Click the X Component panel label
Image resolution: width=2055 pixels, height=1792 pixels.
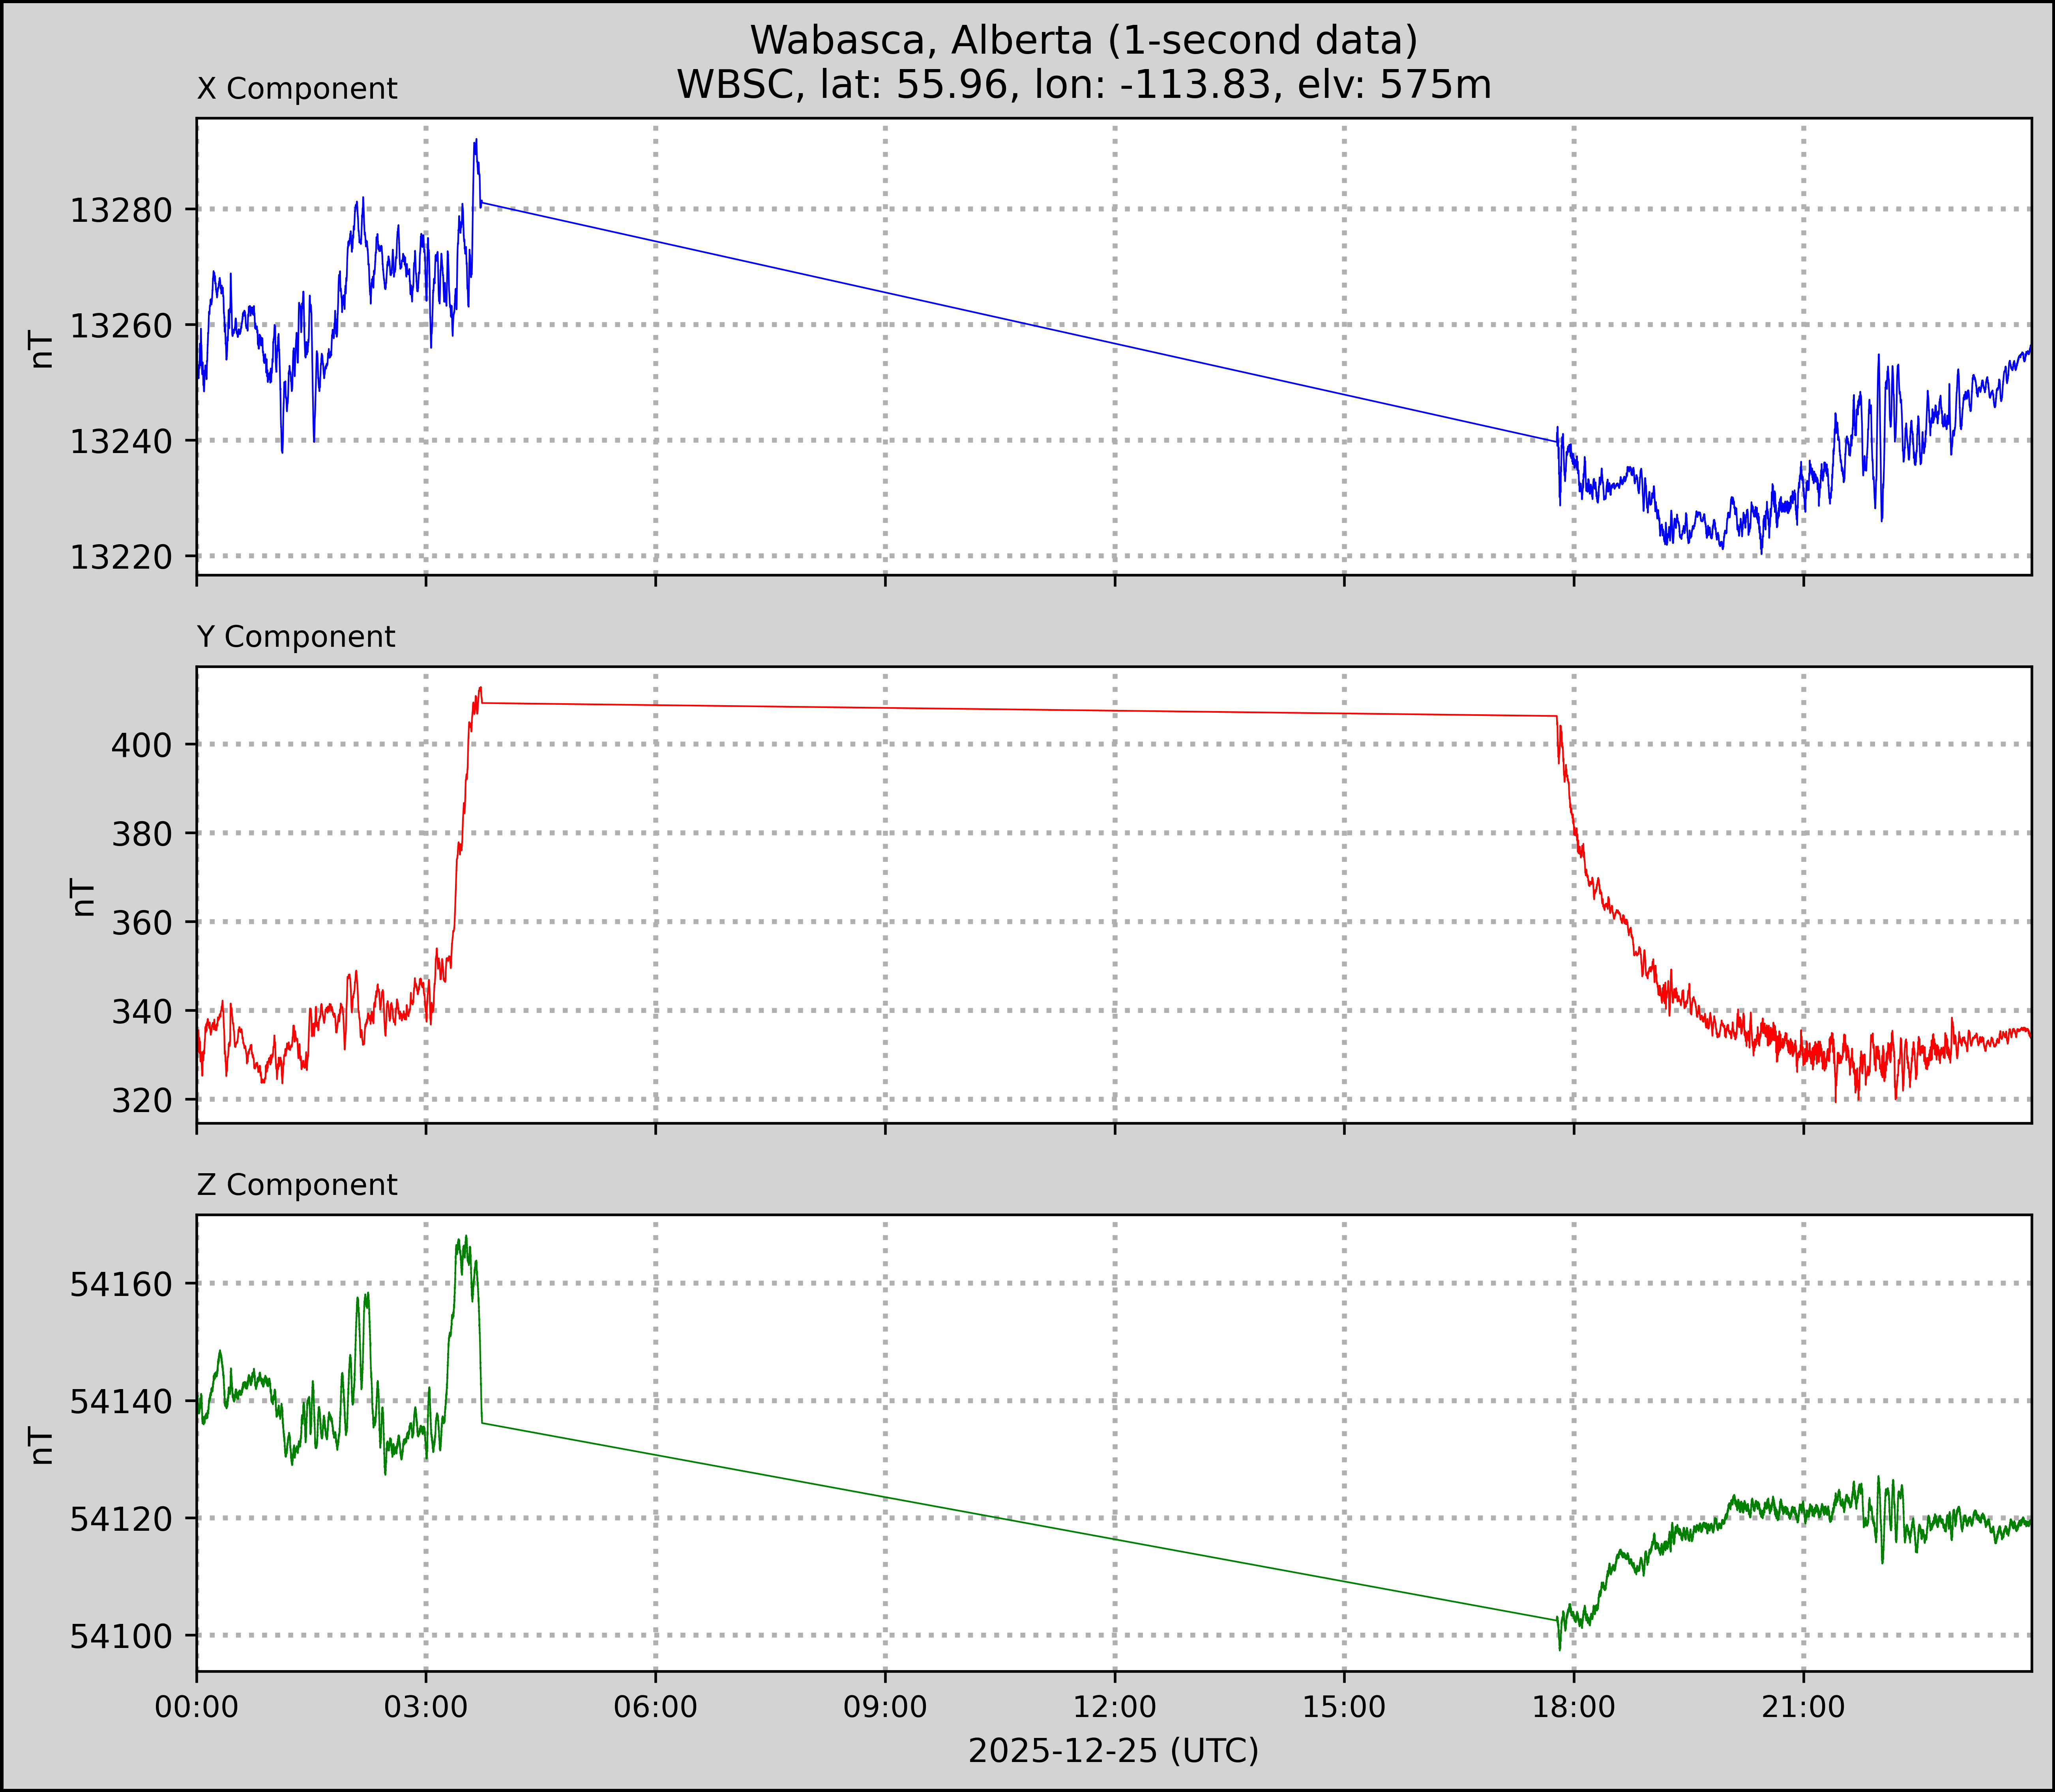(x=297, y=89)
